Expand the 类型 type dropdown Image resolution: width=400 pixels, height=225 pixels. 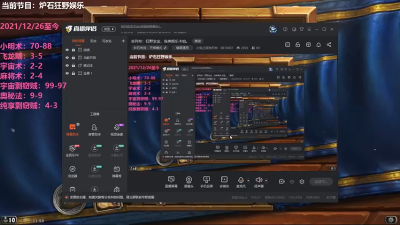108,29
